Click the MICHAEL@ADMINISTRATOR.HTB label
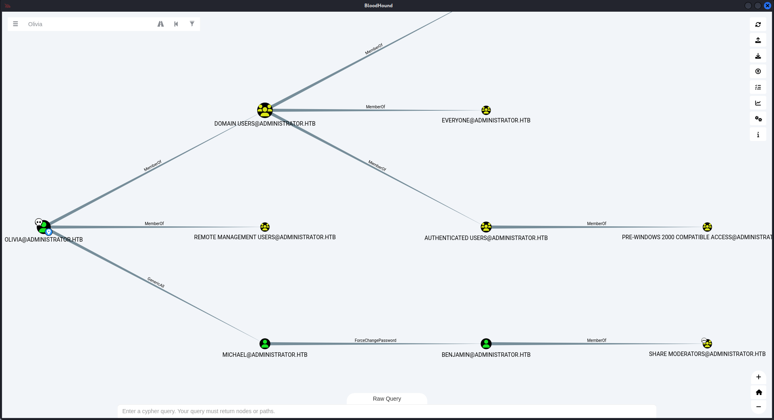The height and width of the screenshot is (420, 774). point(265,355)
